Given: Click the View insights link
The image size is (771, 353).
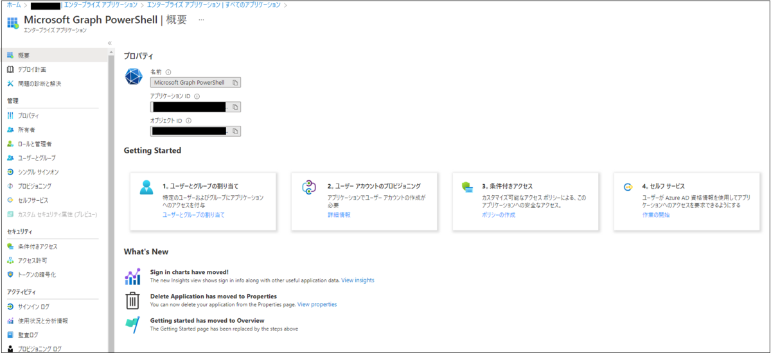Looking at the screenshot, I should [357, 280].
